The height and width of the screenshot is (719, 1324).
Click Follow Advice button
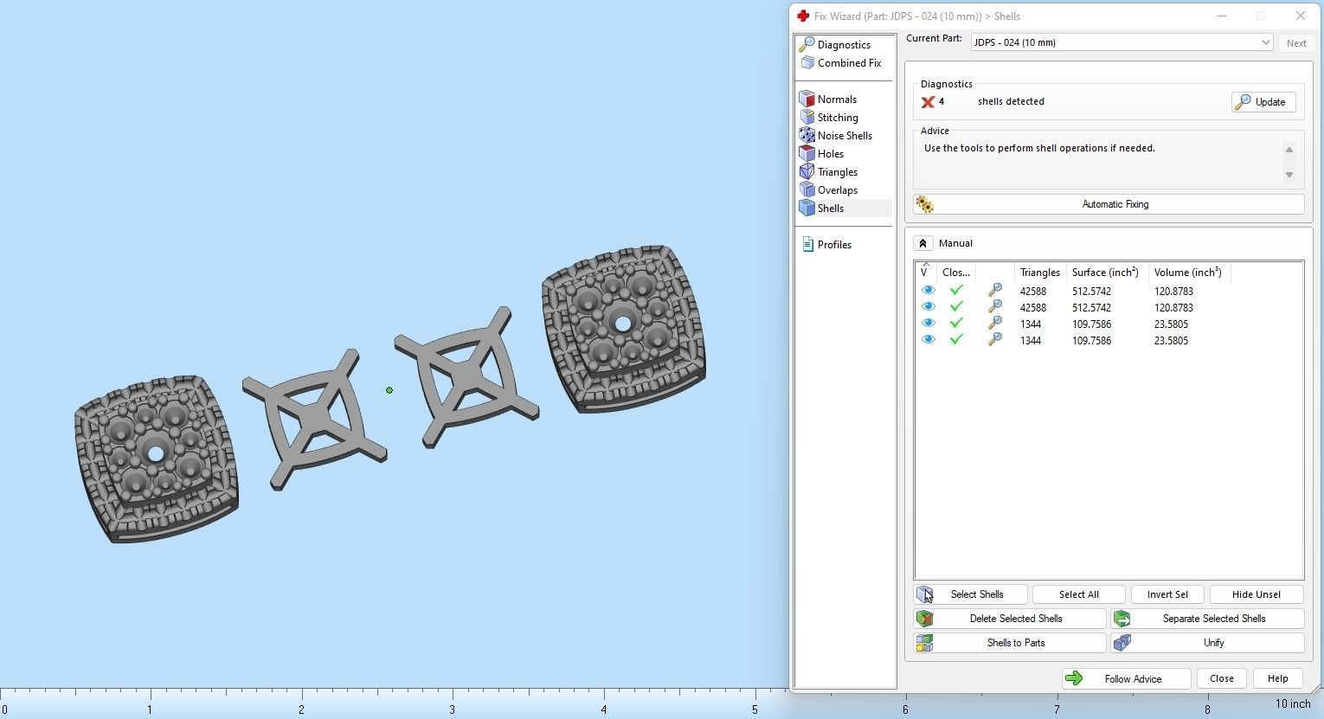click(x=1126, y=679)
